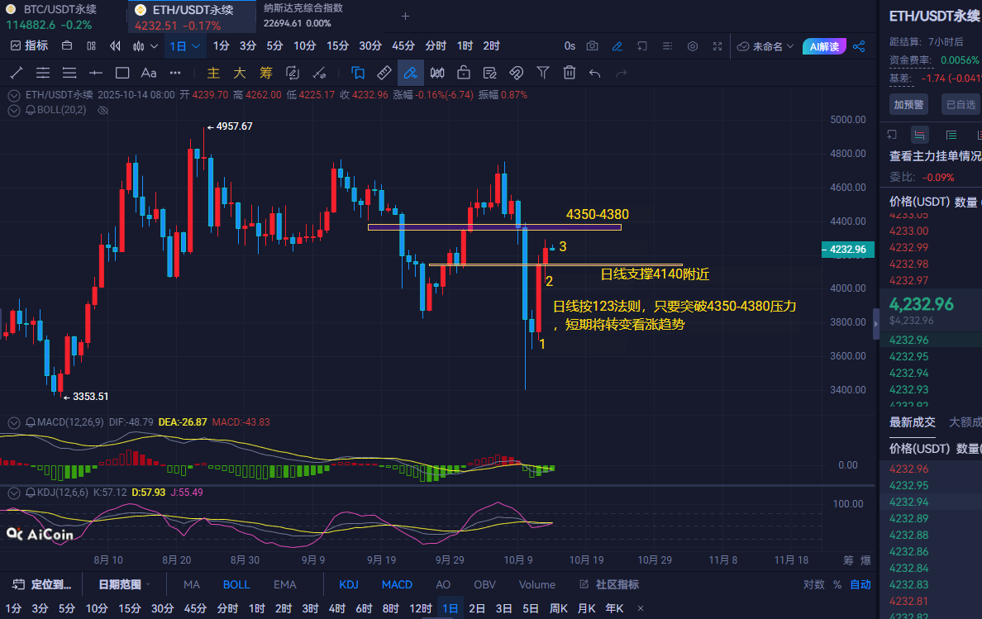Select the trend line drawing tool
This screenshot has height=619, width=982.
click(x=17, y=74)
